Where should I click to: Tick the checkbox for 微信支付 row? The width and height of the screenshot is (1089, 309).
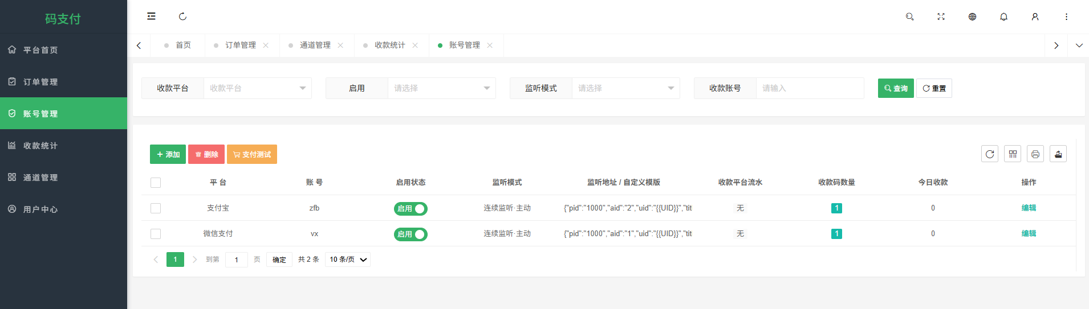tap(156, 234)
